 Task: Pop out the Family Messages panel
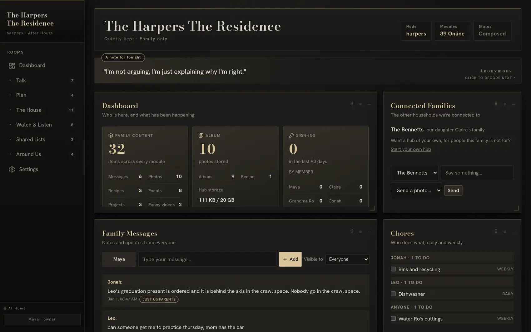point(360,232)
